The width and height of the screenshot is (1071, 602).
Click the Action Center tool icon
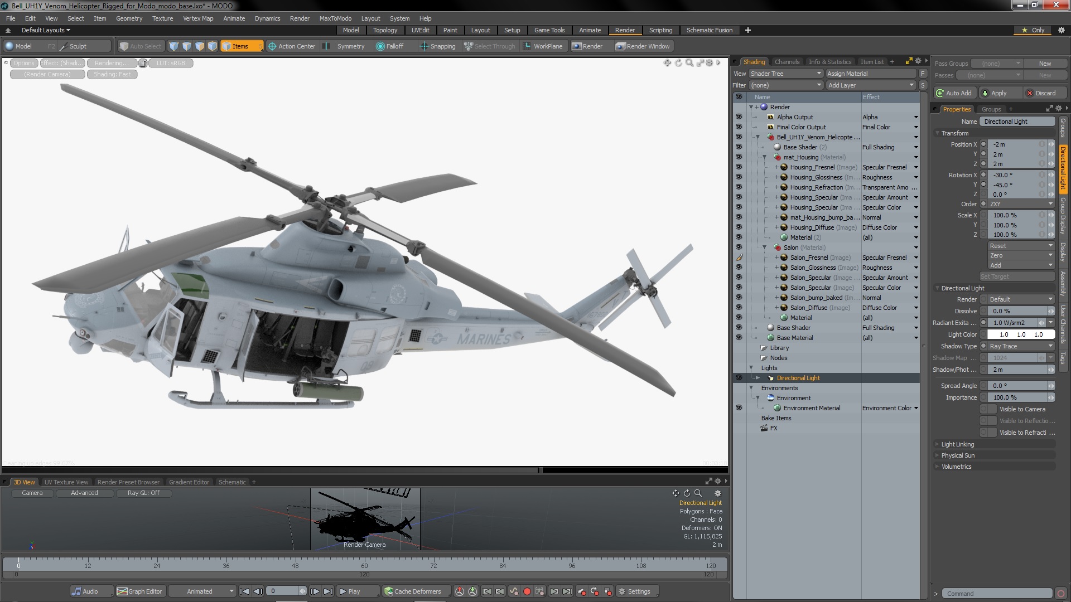(272, 46)
